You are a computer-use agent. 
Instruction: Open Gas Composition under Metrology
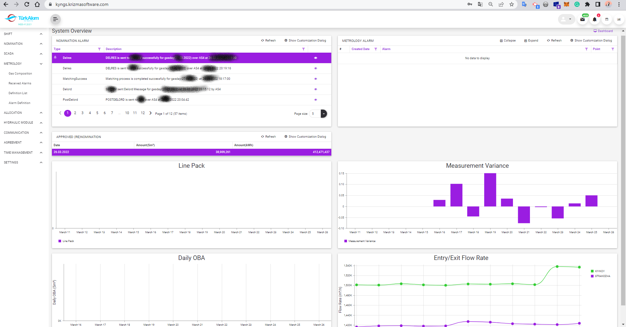click(20, 74)
